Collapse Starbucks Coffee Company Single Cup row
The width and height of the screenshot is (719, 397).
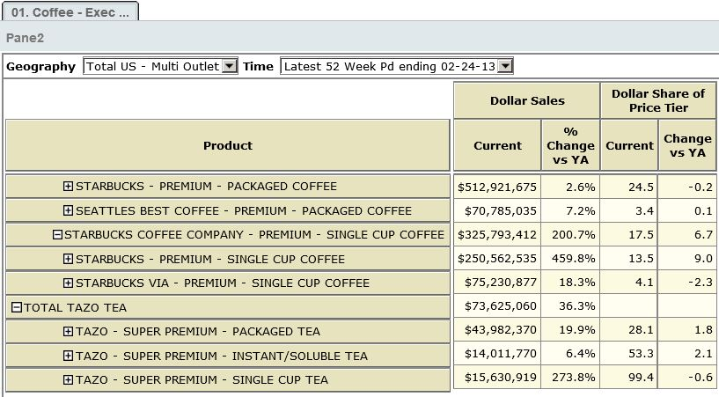click(x=57, y=235)
